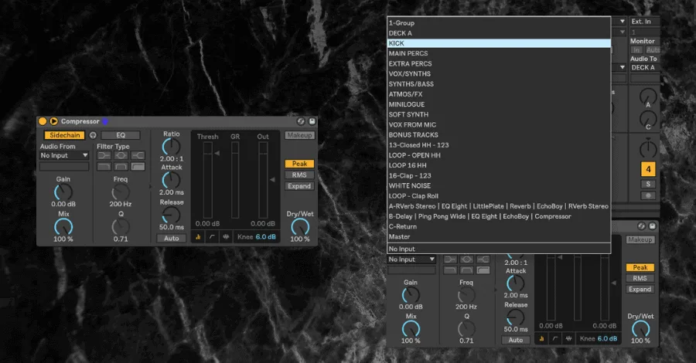This screenshot has width=696, height=363.
Task: Choose No Input at the list bottom
Action: [499, 249]
